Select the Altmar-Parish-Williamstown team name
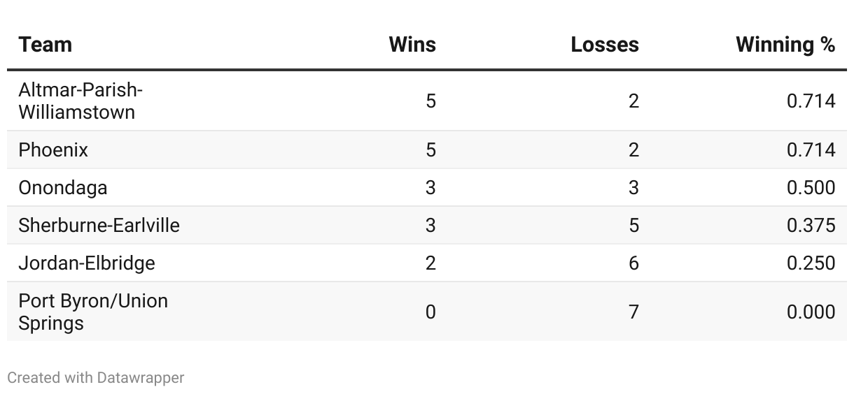This screenshot has height=394, width=854. pos(80,101)
